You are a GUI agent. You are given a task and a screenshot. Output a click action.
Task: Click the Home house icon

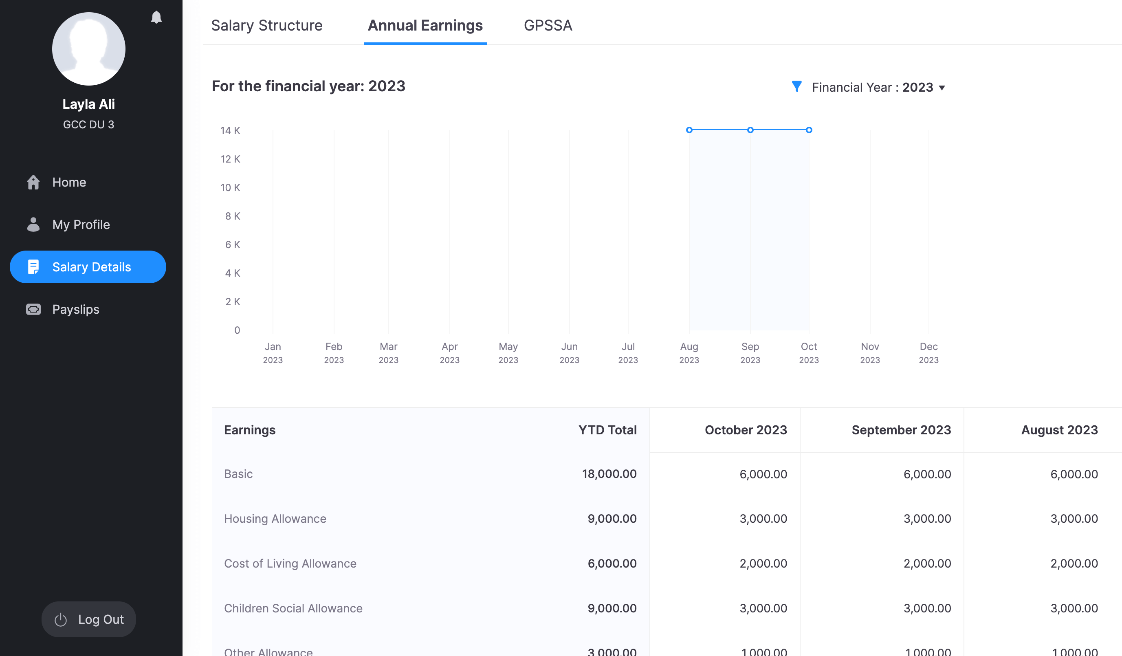point(33,182)
